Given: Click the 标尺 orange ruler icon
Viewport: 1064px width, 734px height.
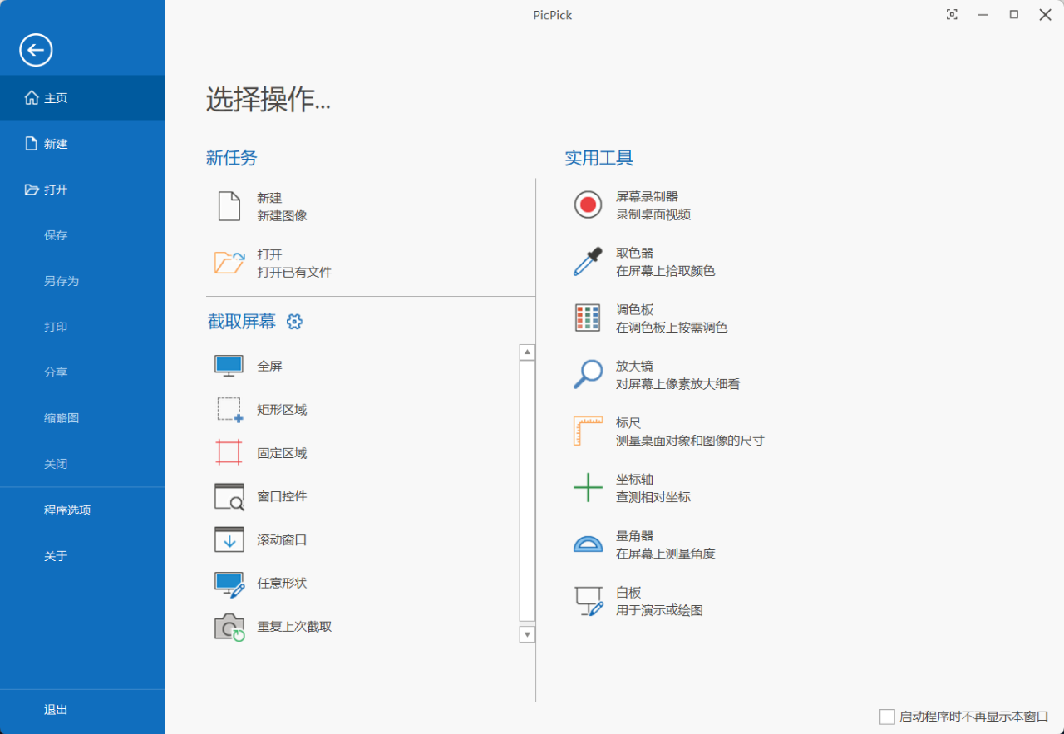Looking at the screenshot, I should tap(588, 431).
